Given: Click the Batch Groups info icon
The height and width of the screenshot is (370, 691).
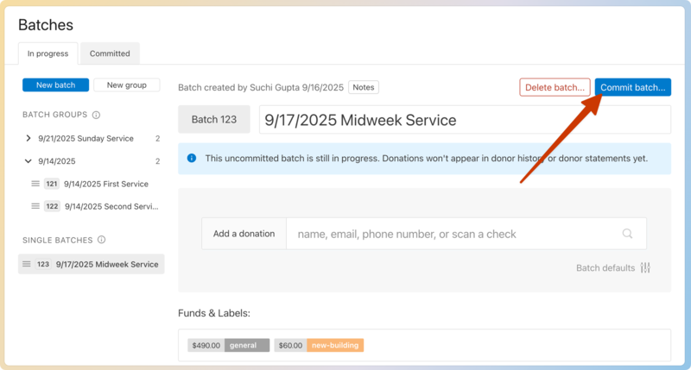Looking at the screenshot, I should click(96, 115).
